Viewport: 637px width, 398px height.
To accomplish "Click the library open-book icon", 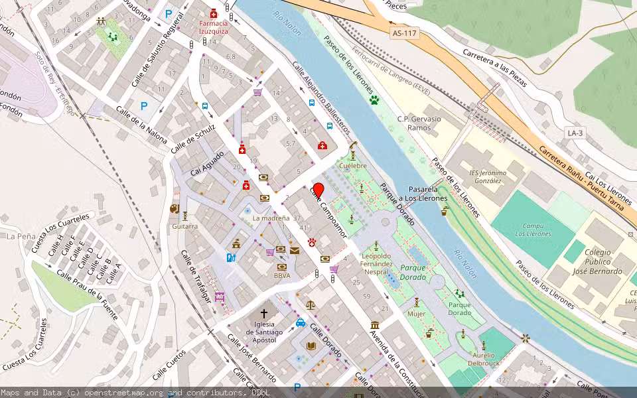I will pyautogui.click(x=311, y=346).
